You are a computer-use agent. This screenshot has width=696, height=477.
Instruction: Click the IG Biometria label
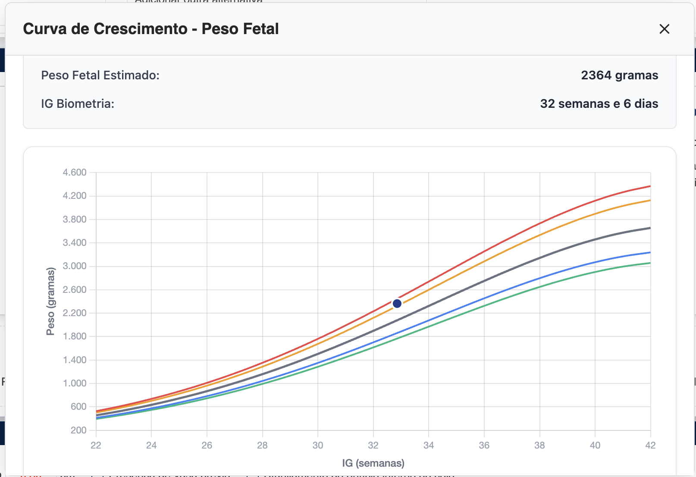tap(78, 104)
